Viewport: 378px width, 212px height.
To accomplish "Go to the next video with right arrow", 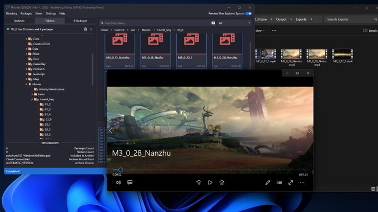I will 310,130.
